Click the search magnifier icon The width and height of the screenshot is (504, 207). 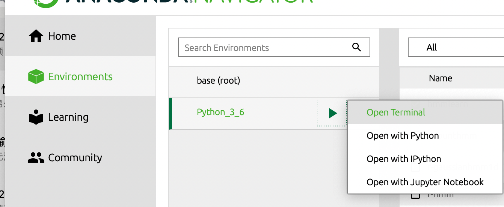(356, 47)
